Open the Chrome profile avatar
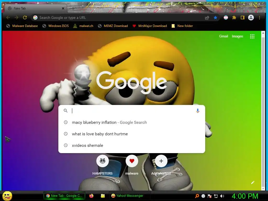 coord(251,18)
